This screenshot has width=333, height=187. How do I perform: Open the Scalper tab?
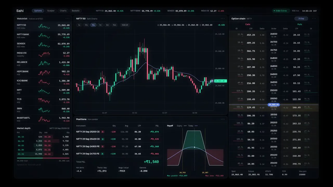(x=51, y=11)
